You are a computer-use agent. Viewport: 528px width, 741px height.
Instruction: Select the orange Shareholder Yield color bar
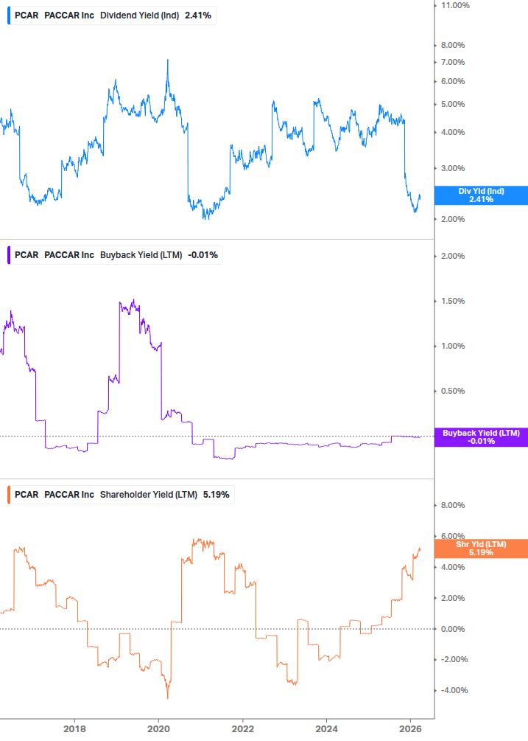tap(9, 495)
